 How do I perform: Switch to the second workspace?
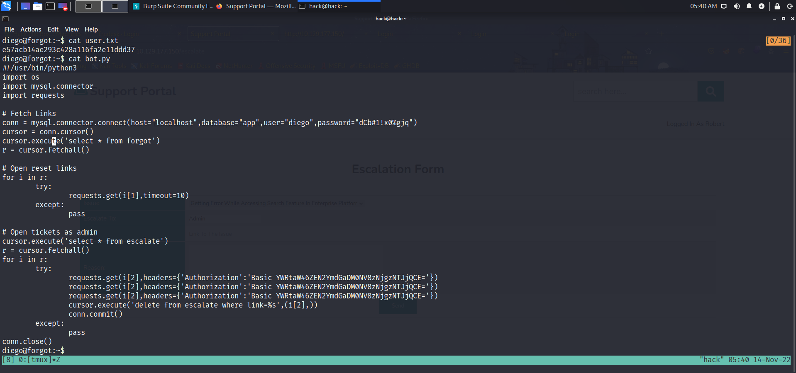(x=115, y=6)
